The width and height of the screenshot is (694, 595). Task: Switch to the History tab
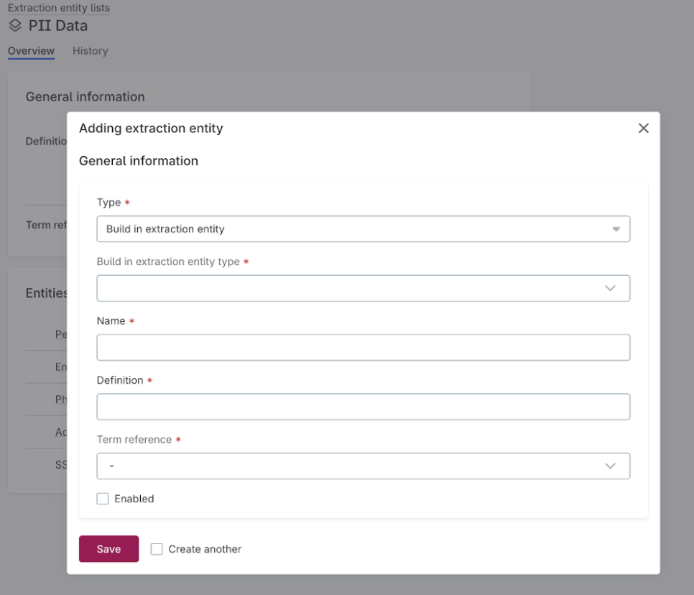tap(90, 51)
